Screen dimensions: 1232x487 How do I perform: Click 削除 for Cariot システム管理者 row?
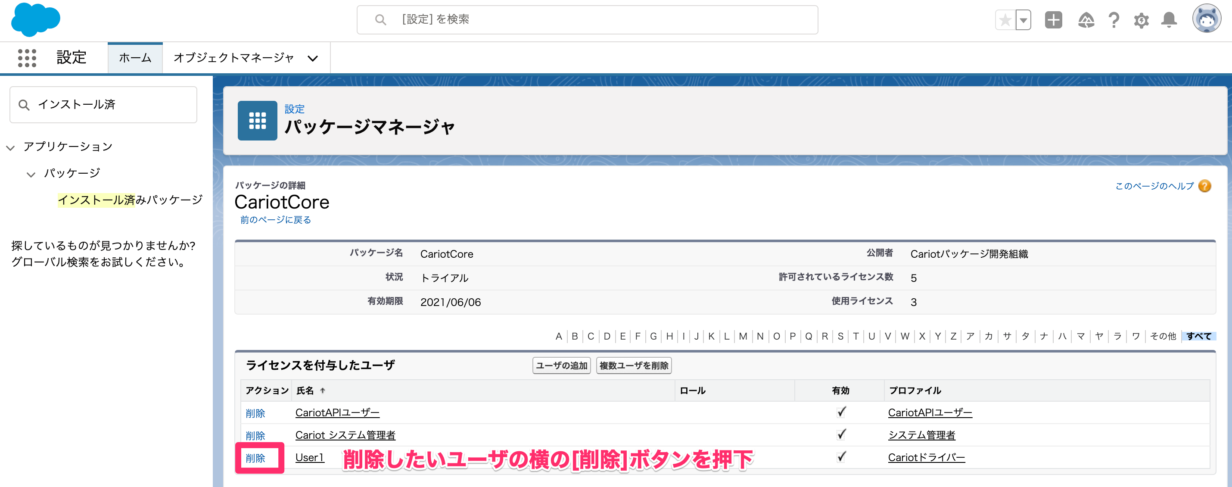pos(255,435)
